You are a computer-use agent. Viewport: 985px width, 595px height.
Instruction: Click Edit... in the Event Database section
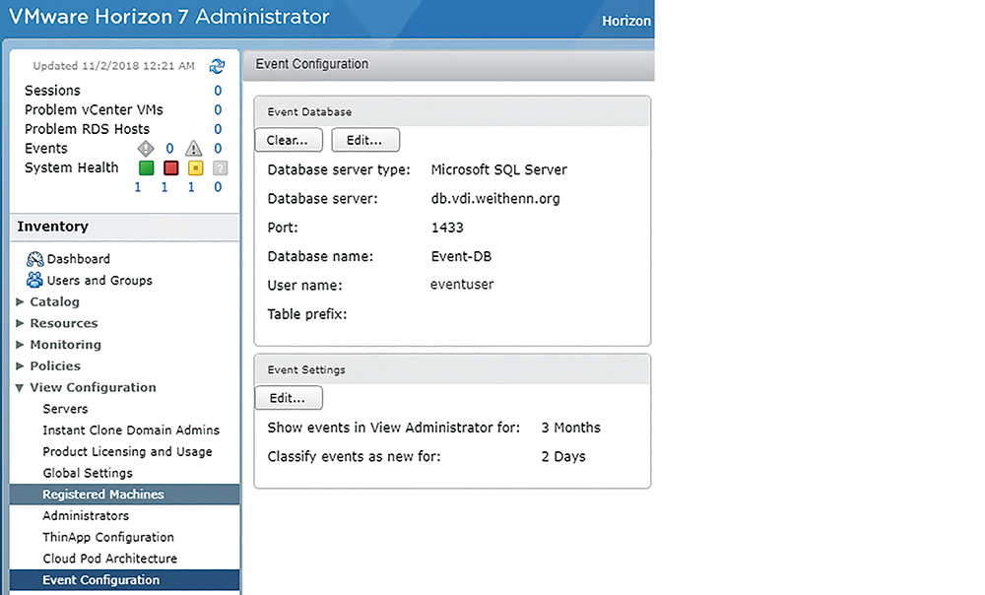[x=365, y=140]
